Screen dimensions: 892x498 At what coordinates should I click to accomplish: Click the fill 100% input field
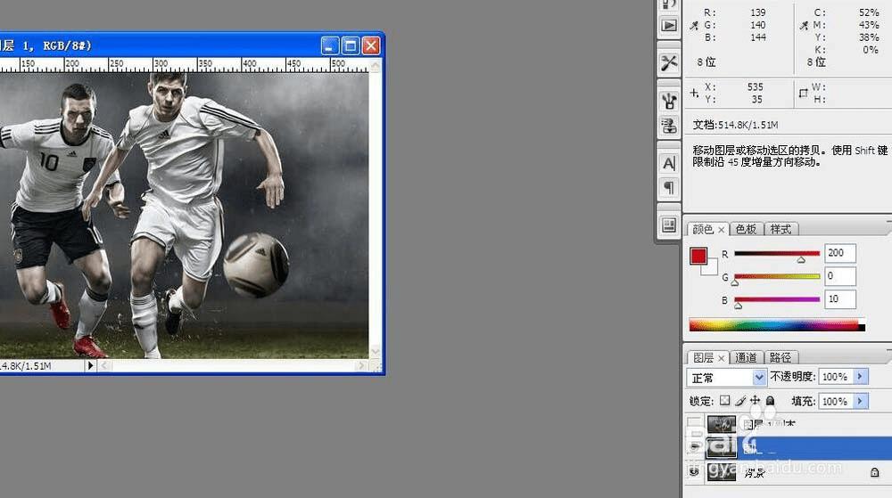pos(836,401)
